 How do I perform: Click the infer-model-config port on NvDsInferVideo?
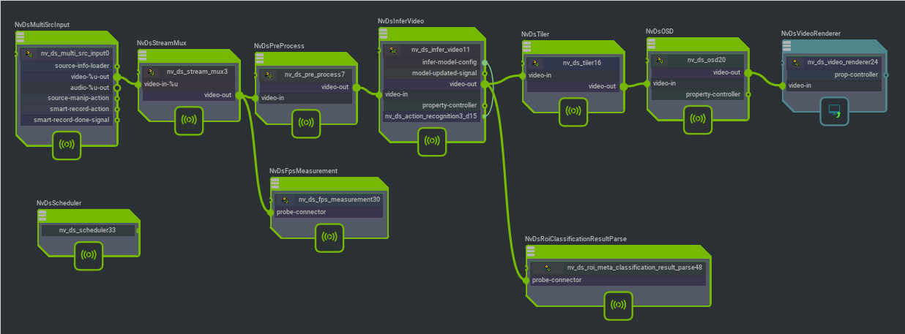pos(483,62)
